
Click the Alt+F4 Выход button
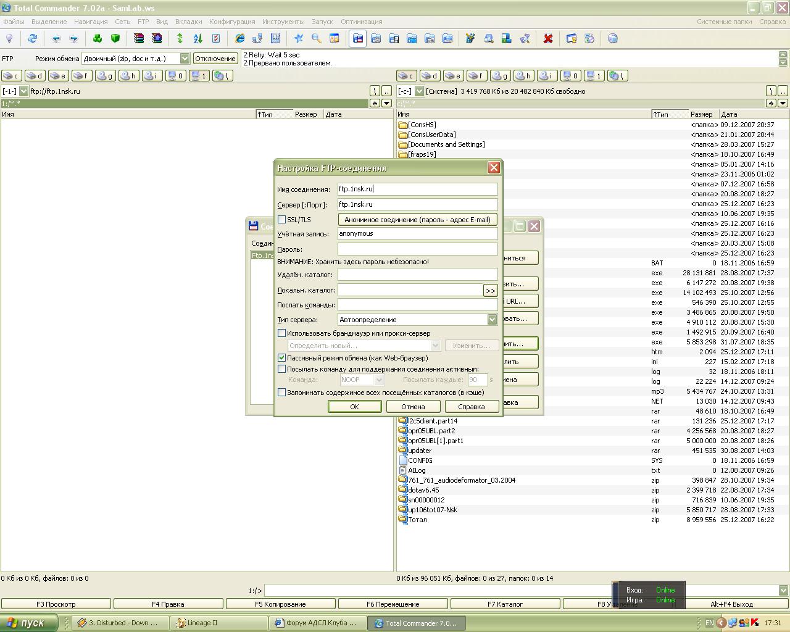coord(731,604)
